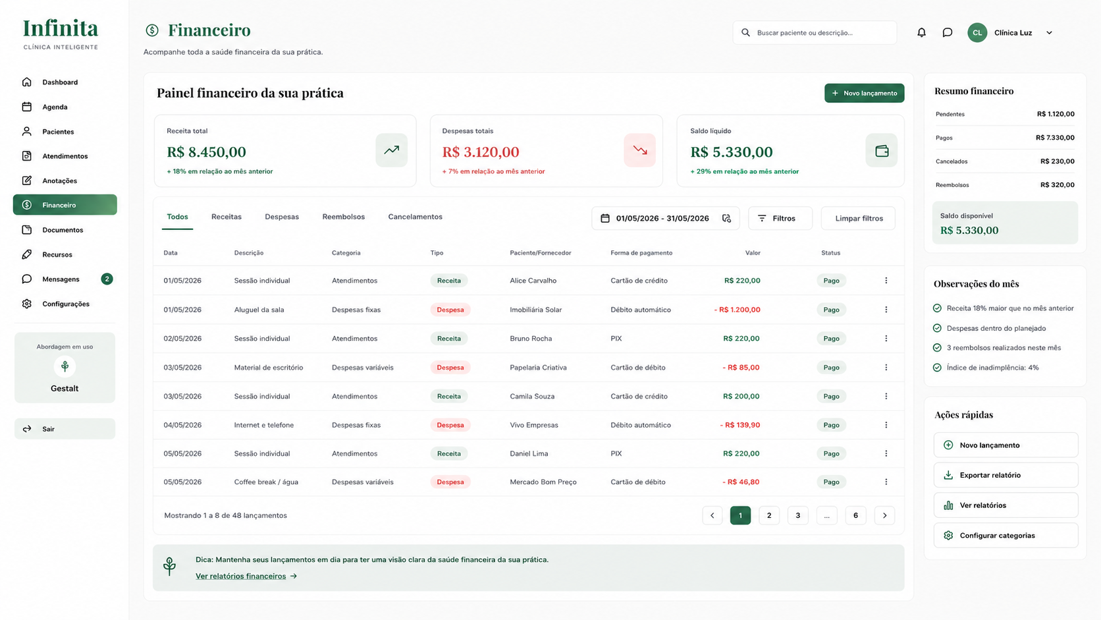
Task: Open three-dot menu for Camila Souza row
Action: (x=886, y=397)
